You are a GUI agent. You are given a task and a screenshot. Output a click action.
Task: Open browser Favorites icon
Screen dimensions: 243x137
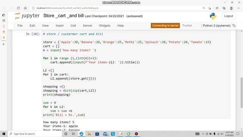[217, 8]
